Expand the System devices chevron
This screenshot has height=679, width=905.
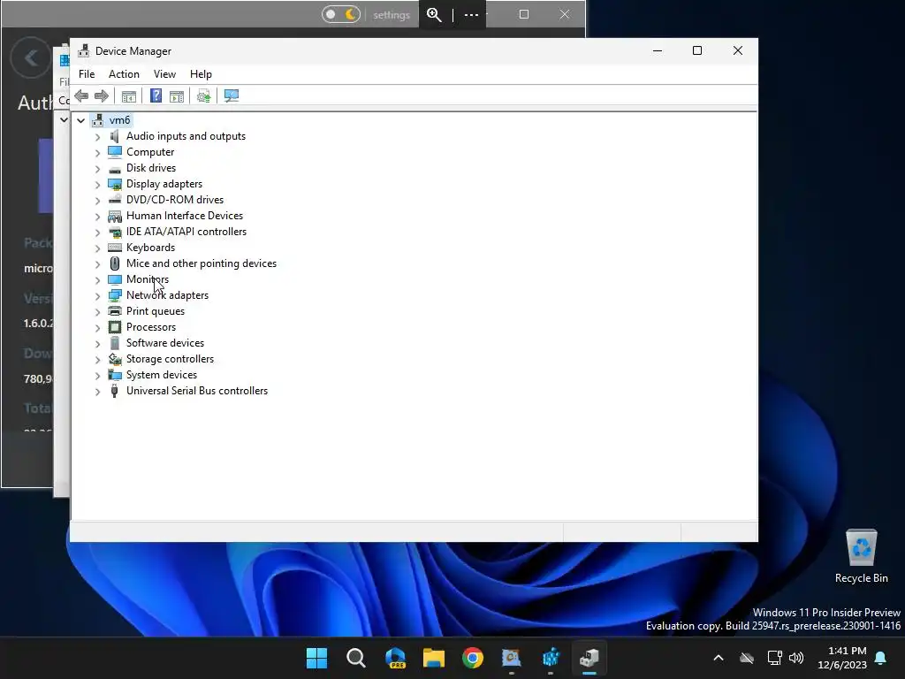coord(97,375)
